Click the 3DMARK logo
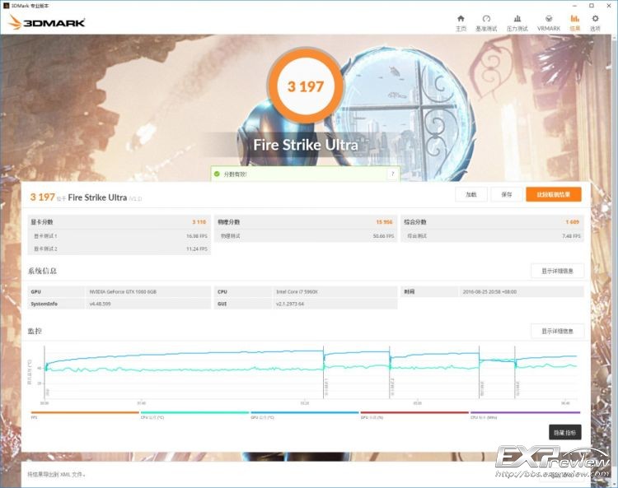Viewport: 618px width, 488px height. point(46,22)
